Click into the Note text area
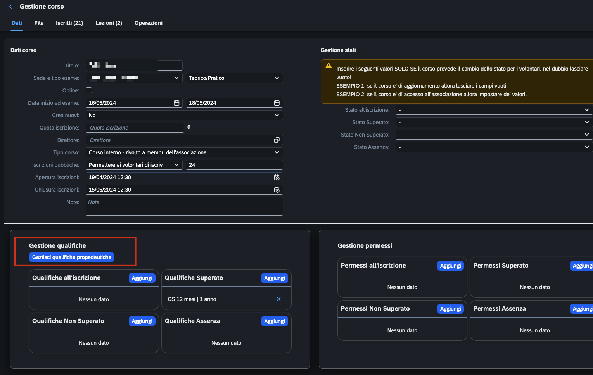Image resolution: width=593 pixels, height=375 pixels. 184,206
